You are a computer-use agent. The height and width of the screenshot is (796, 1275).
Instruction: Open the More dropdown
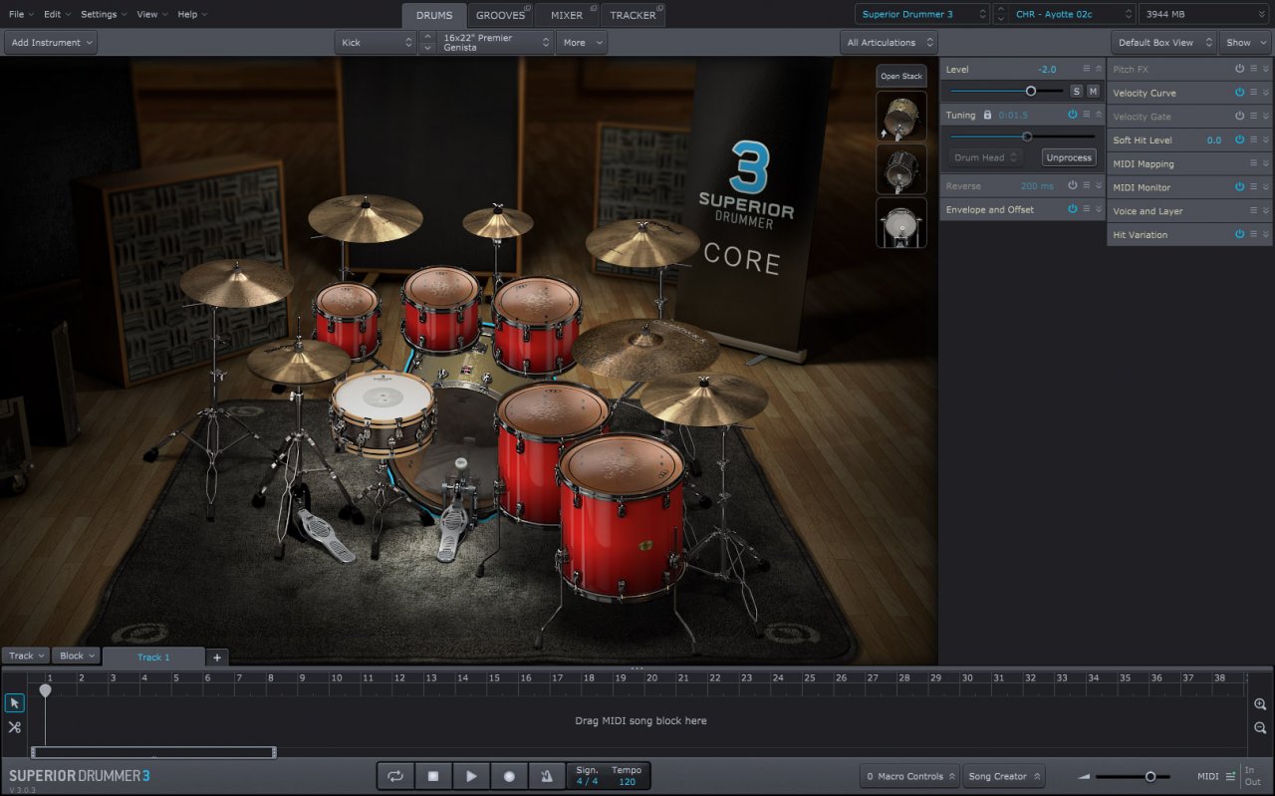pos(582,42)
